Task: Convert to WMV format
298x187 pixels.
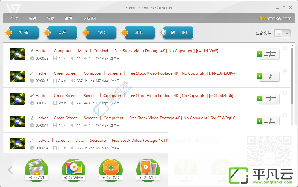Action: pos(74,170)
